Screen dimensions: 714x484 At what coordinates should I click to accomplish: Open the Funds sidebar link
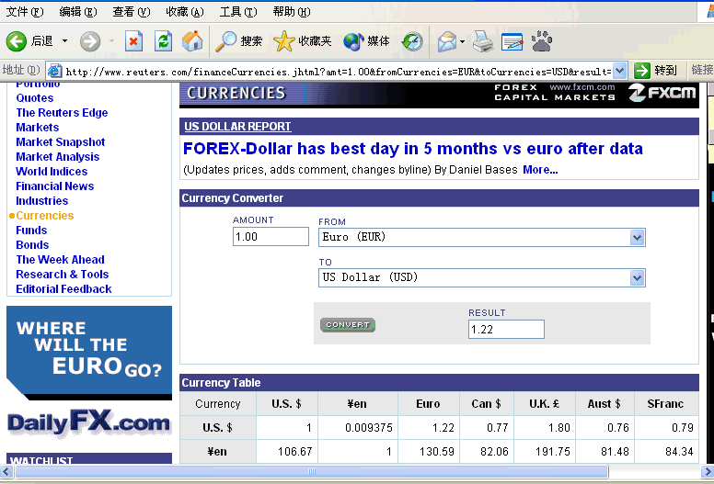point(31,231)
